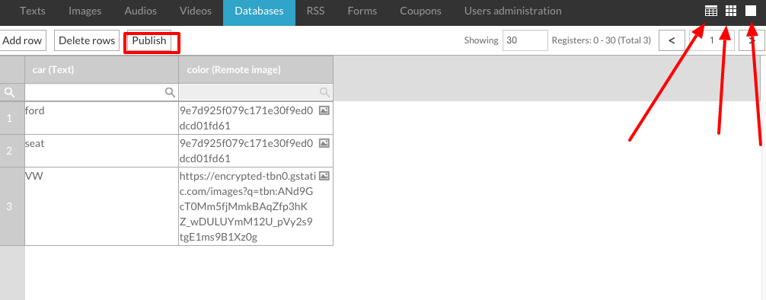Image resolution: width=766 pixels, height=300 pixels.
Task: Switch to the Coupons tab
Action: click(420, 11)
